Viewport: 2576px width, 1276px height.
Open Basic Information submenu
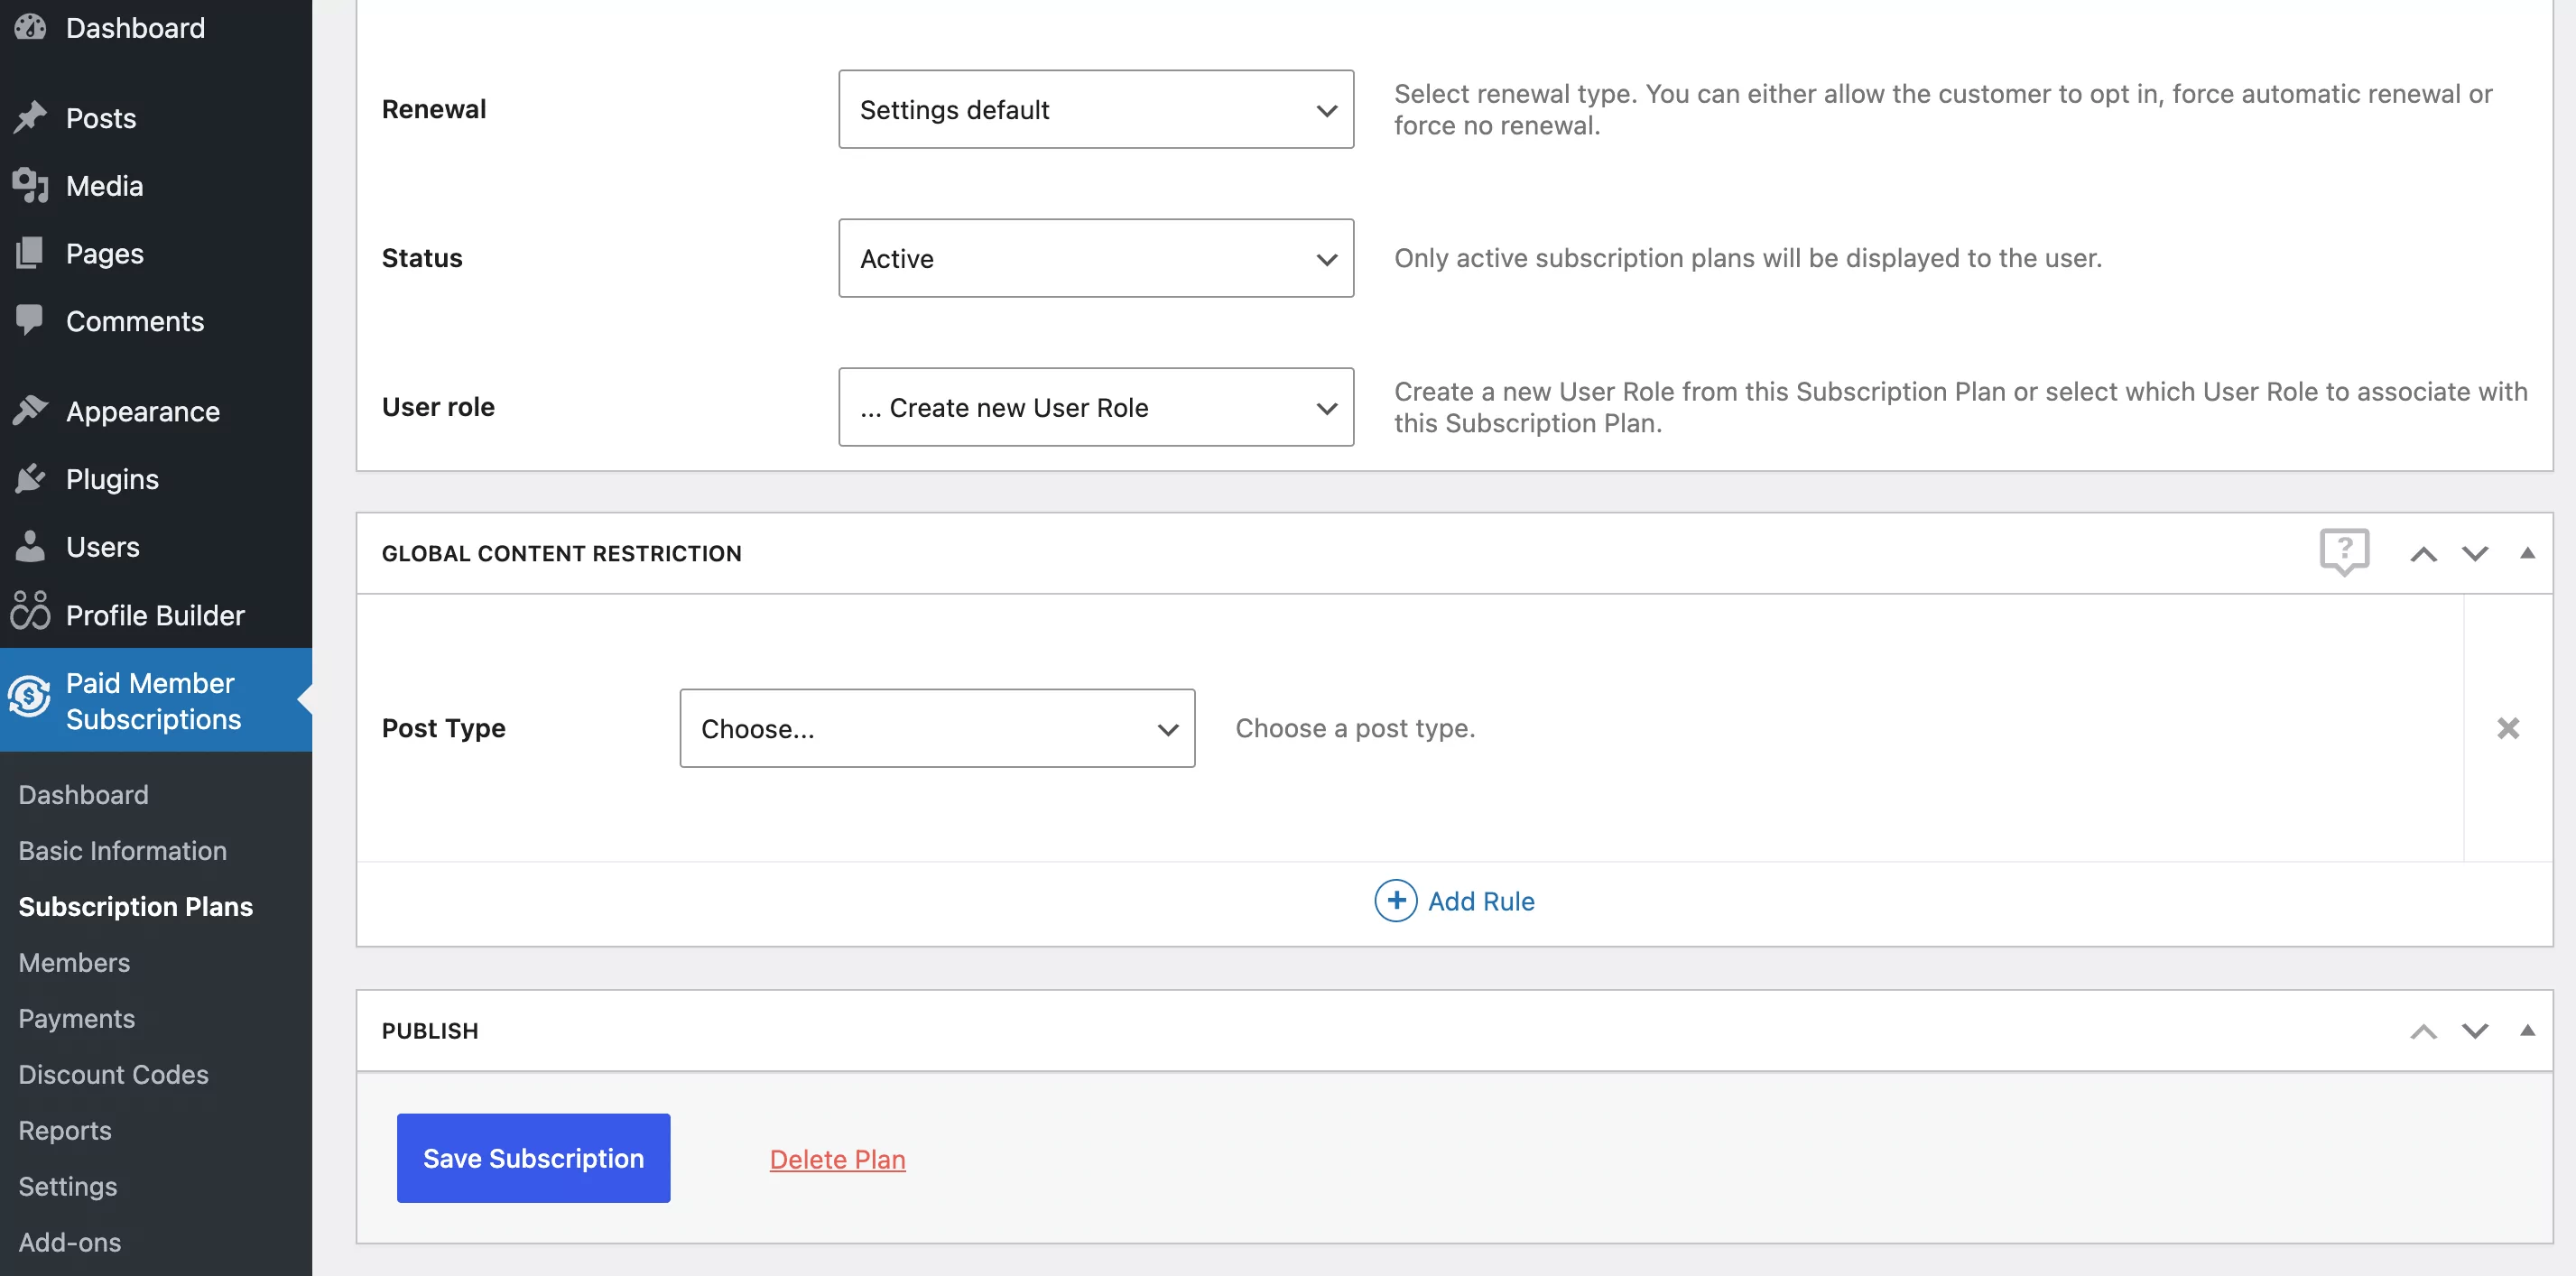pyautogui.click(x=123, y=851)
